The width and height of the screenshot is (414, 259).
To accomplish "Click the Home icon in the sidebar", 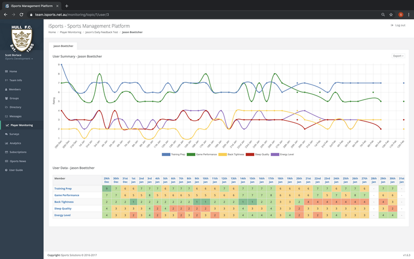I will 6,71.
